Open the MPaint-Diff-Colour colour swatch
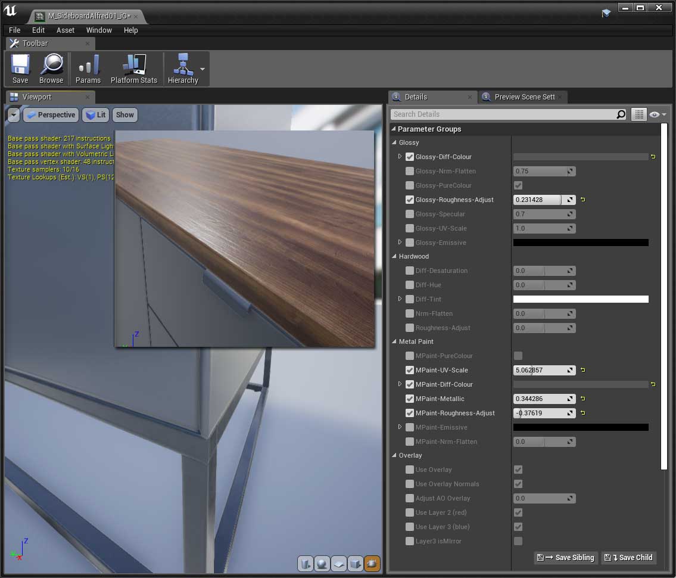Image resolution: width=676 pixels, height=578 pixels. click(x=581, y=384)
